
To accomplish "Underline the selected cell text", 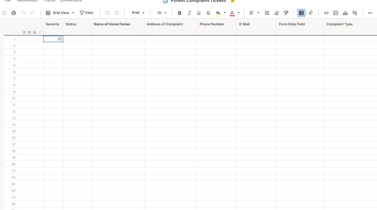I will 199,13.
